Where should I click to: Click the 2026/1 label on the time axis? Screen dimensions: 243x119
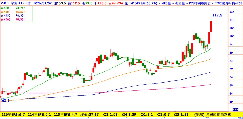207,118
